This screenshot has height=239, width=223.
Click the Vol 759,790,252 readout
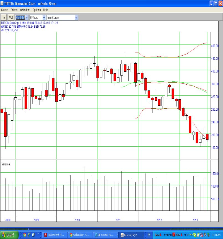click(9, 30)
